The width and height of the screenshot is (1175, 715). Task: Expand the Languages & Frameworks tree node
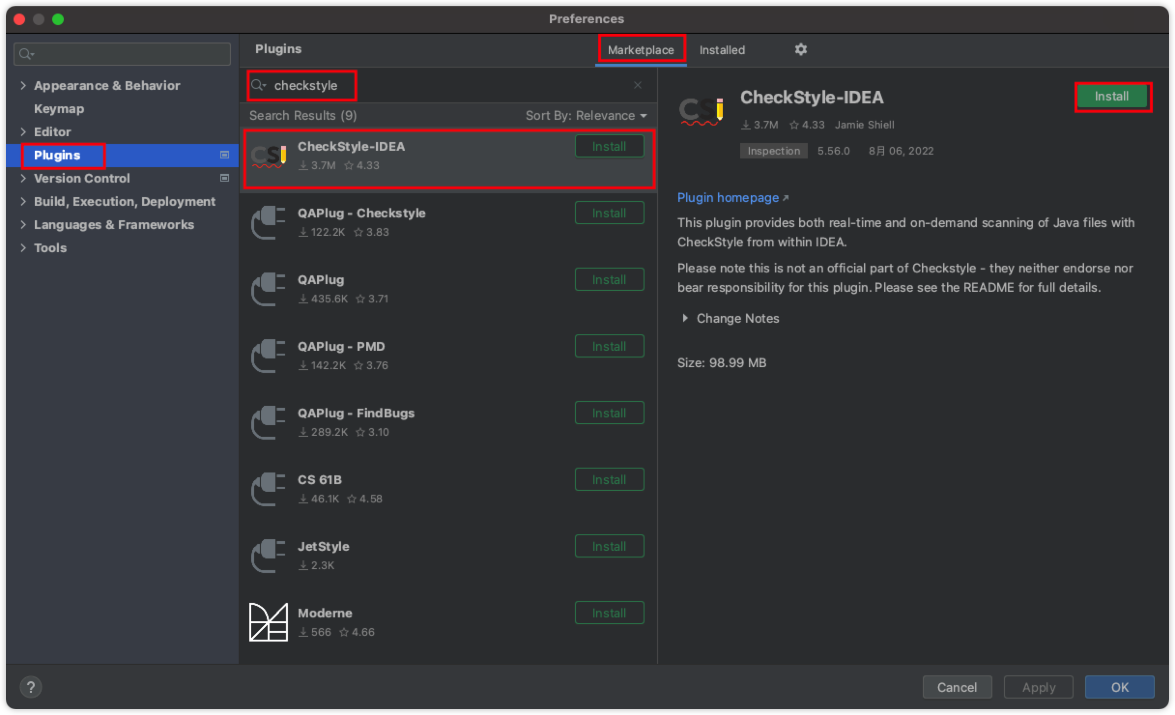[x=23, y=225]
